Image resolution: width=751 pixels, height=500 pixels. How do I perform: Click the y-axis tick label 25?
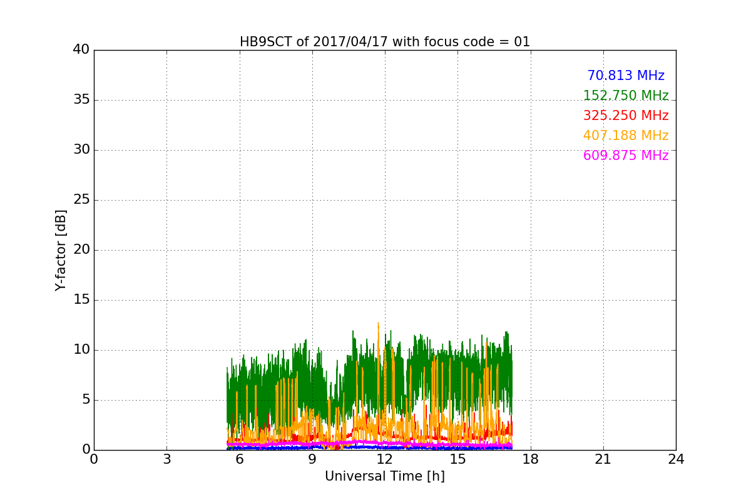click(81, 200)
